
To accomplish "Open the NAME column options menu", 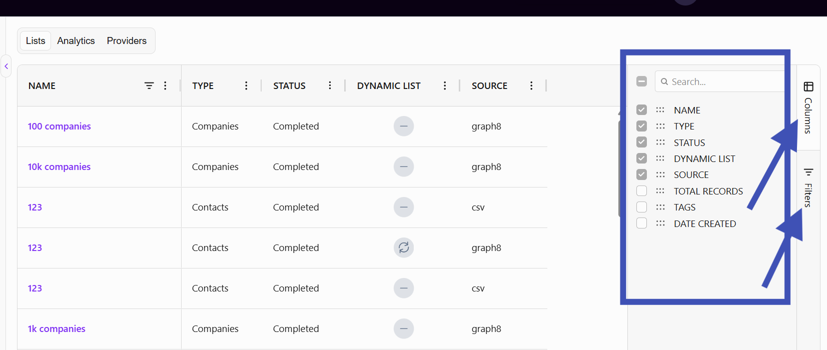I will [x=165, y=85].
